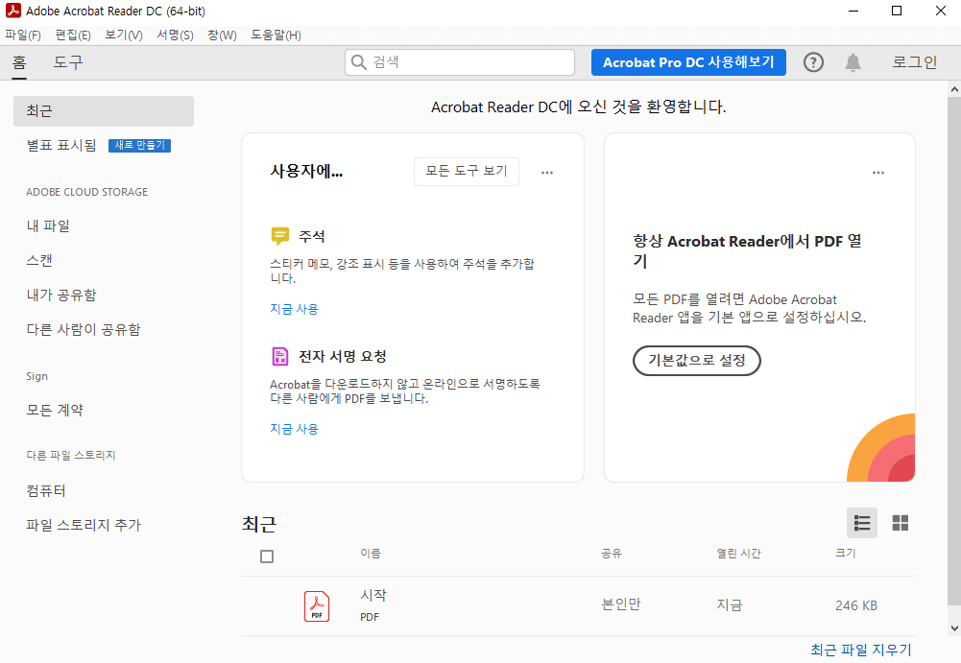Image resolution: width=961 pixels, height=663 pixels.
Task: Open 모든 도구 보기
Action: (x=466, y=171)
